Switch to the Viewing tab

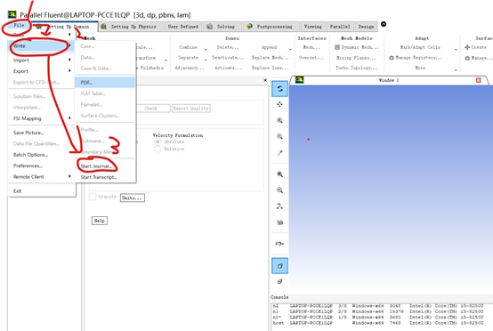click(313, 27)
